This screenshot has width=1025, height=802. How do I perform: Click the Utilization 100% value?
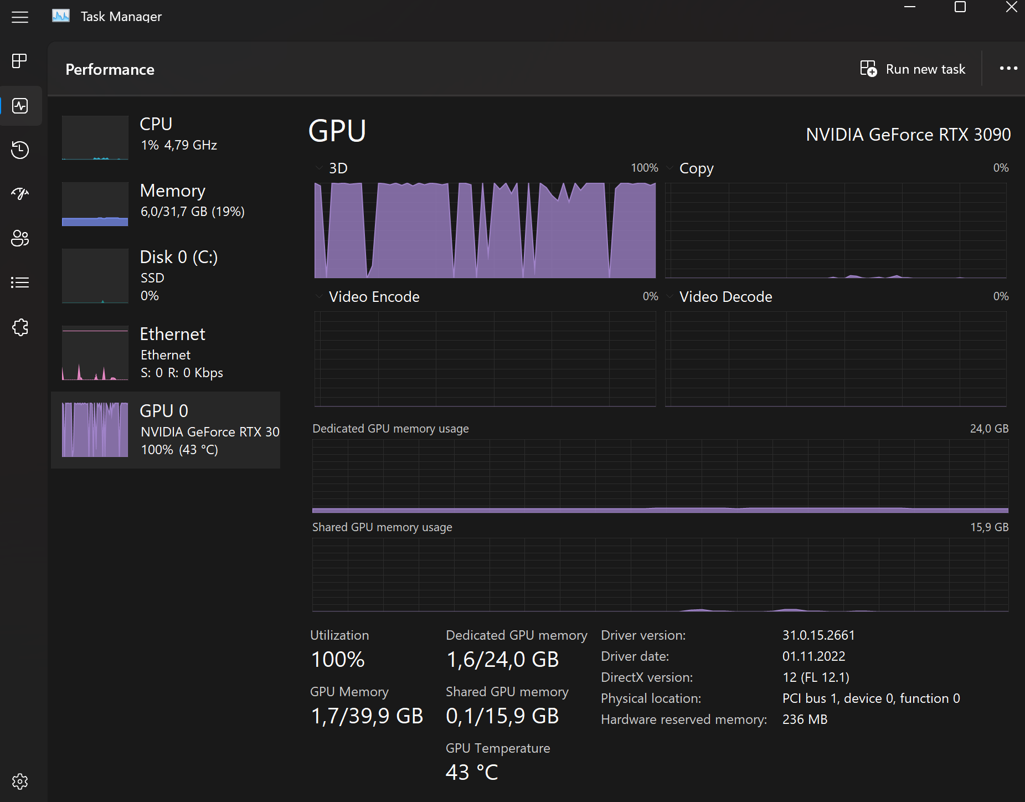(x=338, y=659)
